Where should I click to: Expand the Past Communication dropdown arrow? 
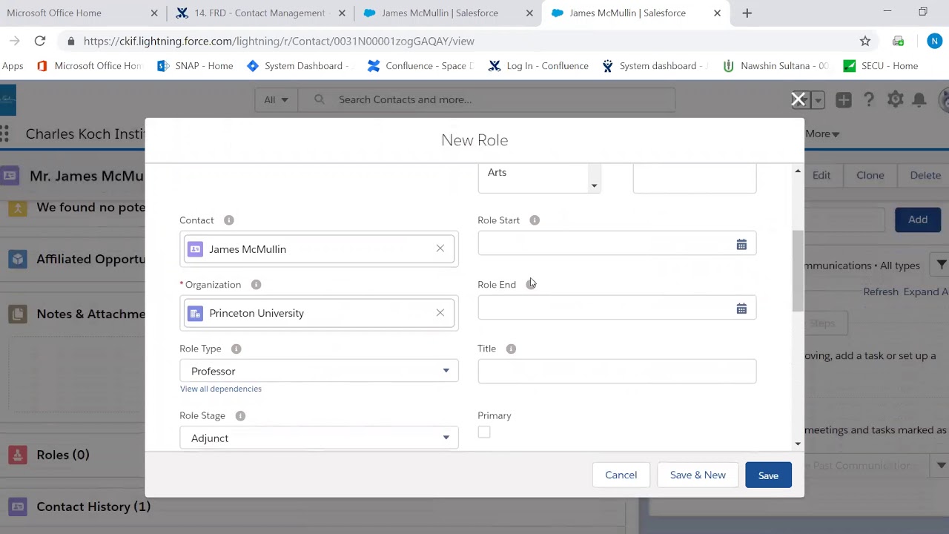pos(941,465)
